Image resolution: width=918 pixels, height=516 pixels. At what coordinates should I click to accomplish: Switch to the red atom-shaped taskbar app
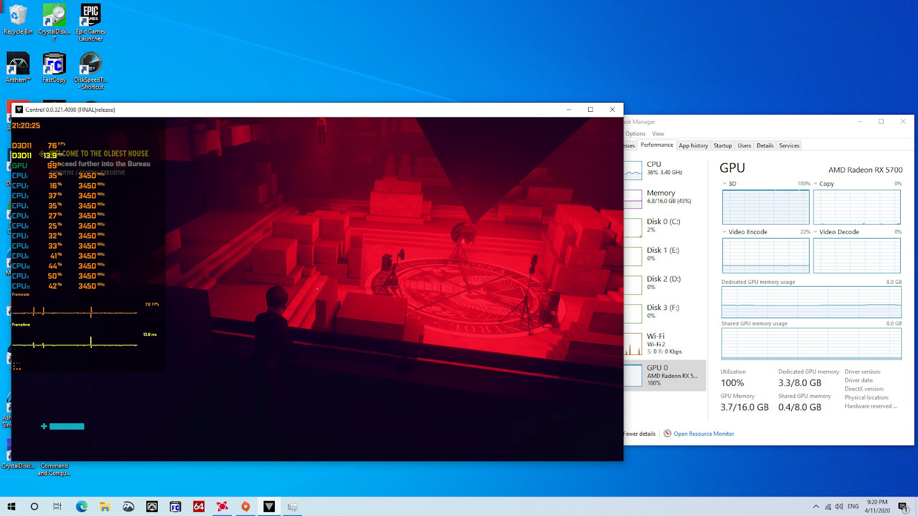[222, 506]
